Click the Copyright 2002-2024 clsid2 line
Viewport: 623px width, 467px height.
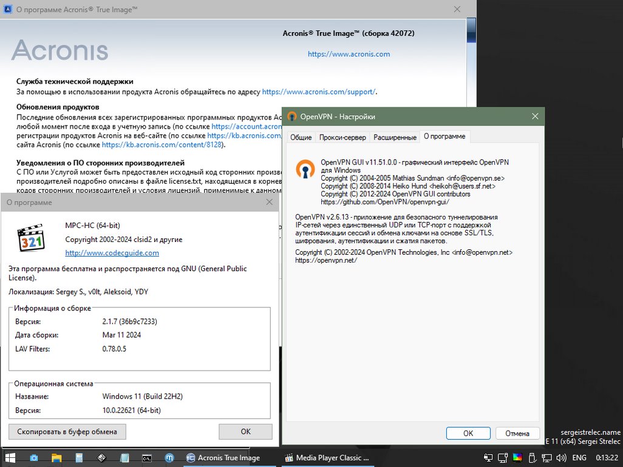pos(123,240)
